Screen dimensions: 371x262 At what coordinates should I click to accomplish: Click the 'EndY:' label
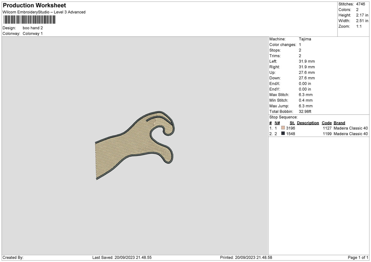click(x=275, y=89)
